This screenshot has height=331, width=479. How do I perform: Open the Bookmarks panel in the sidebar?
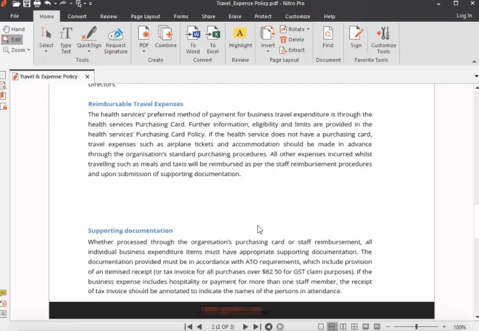(x=3, y=96)
